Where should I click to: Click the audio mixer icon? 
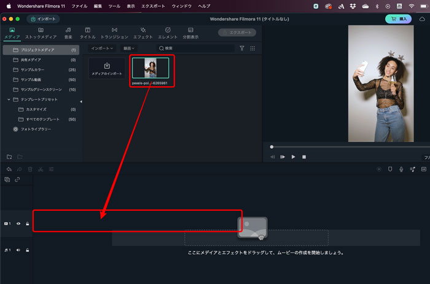click(x=412, y=169)
